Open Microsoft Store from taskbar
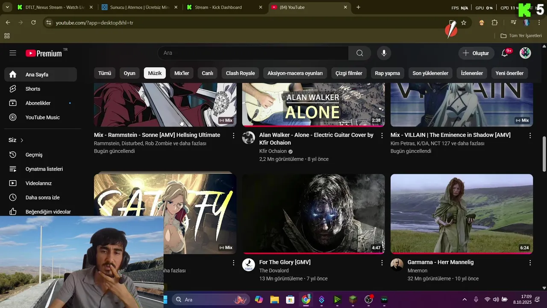The image size is (547, 308). [x=290, y=299]
